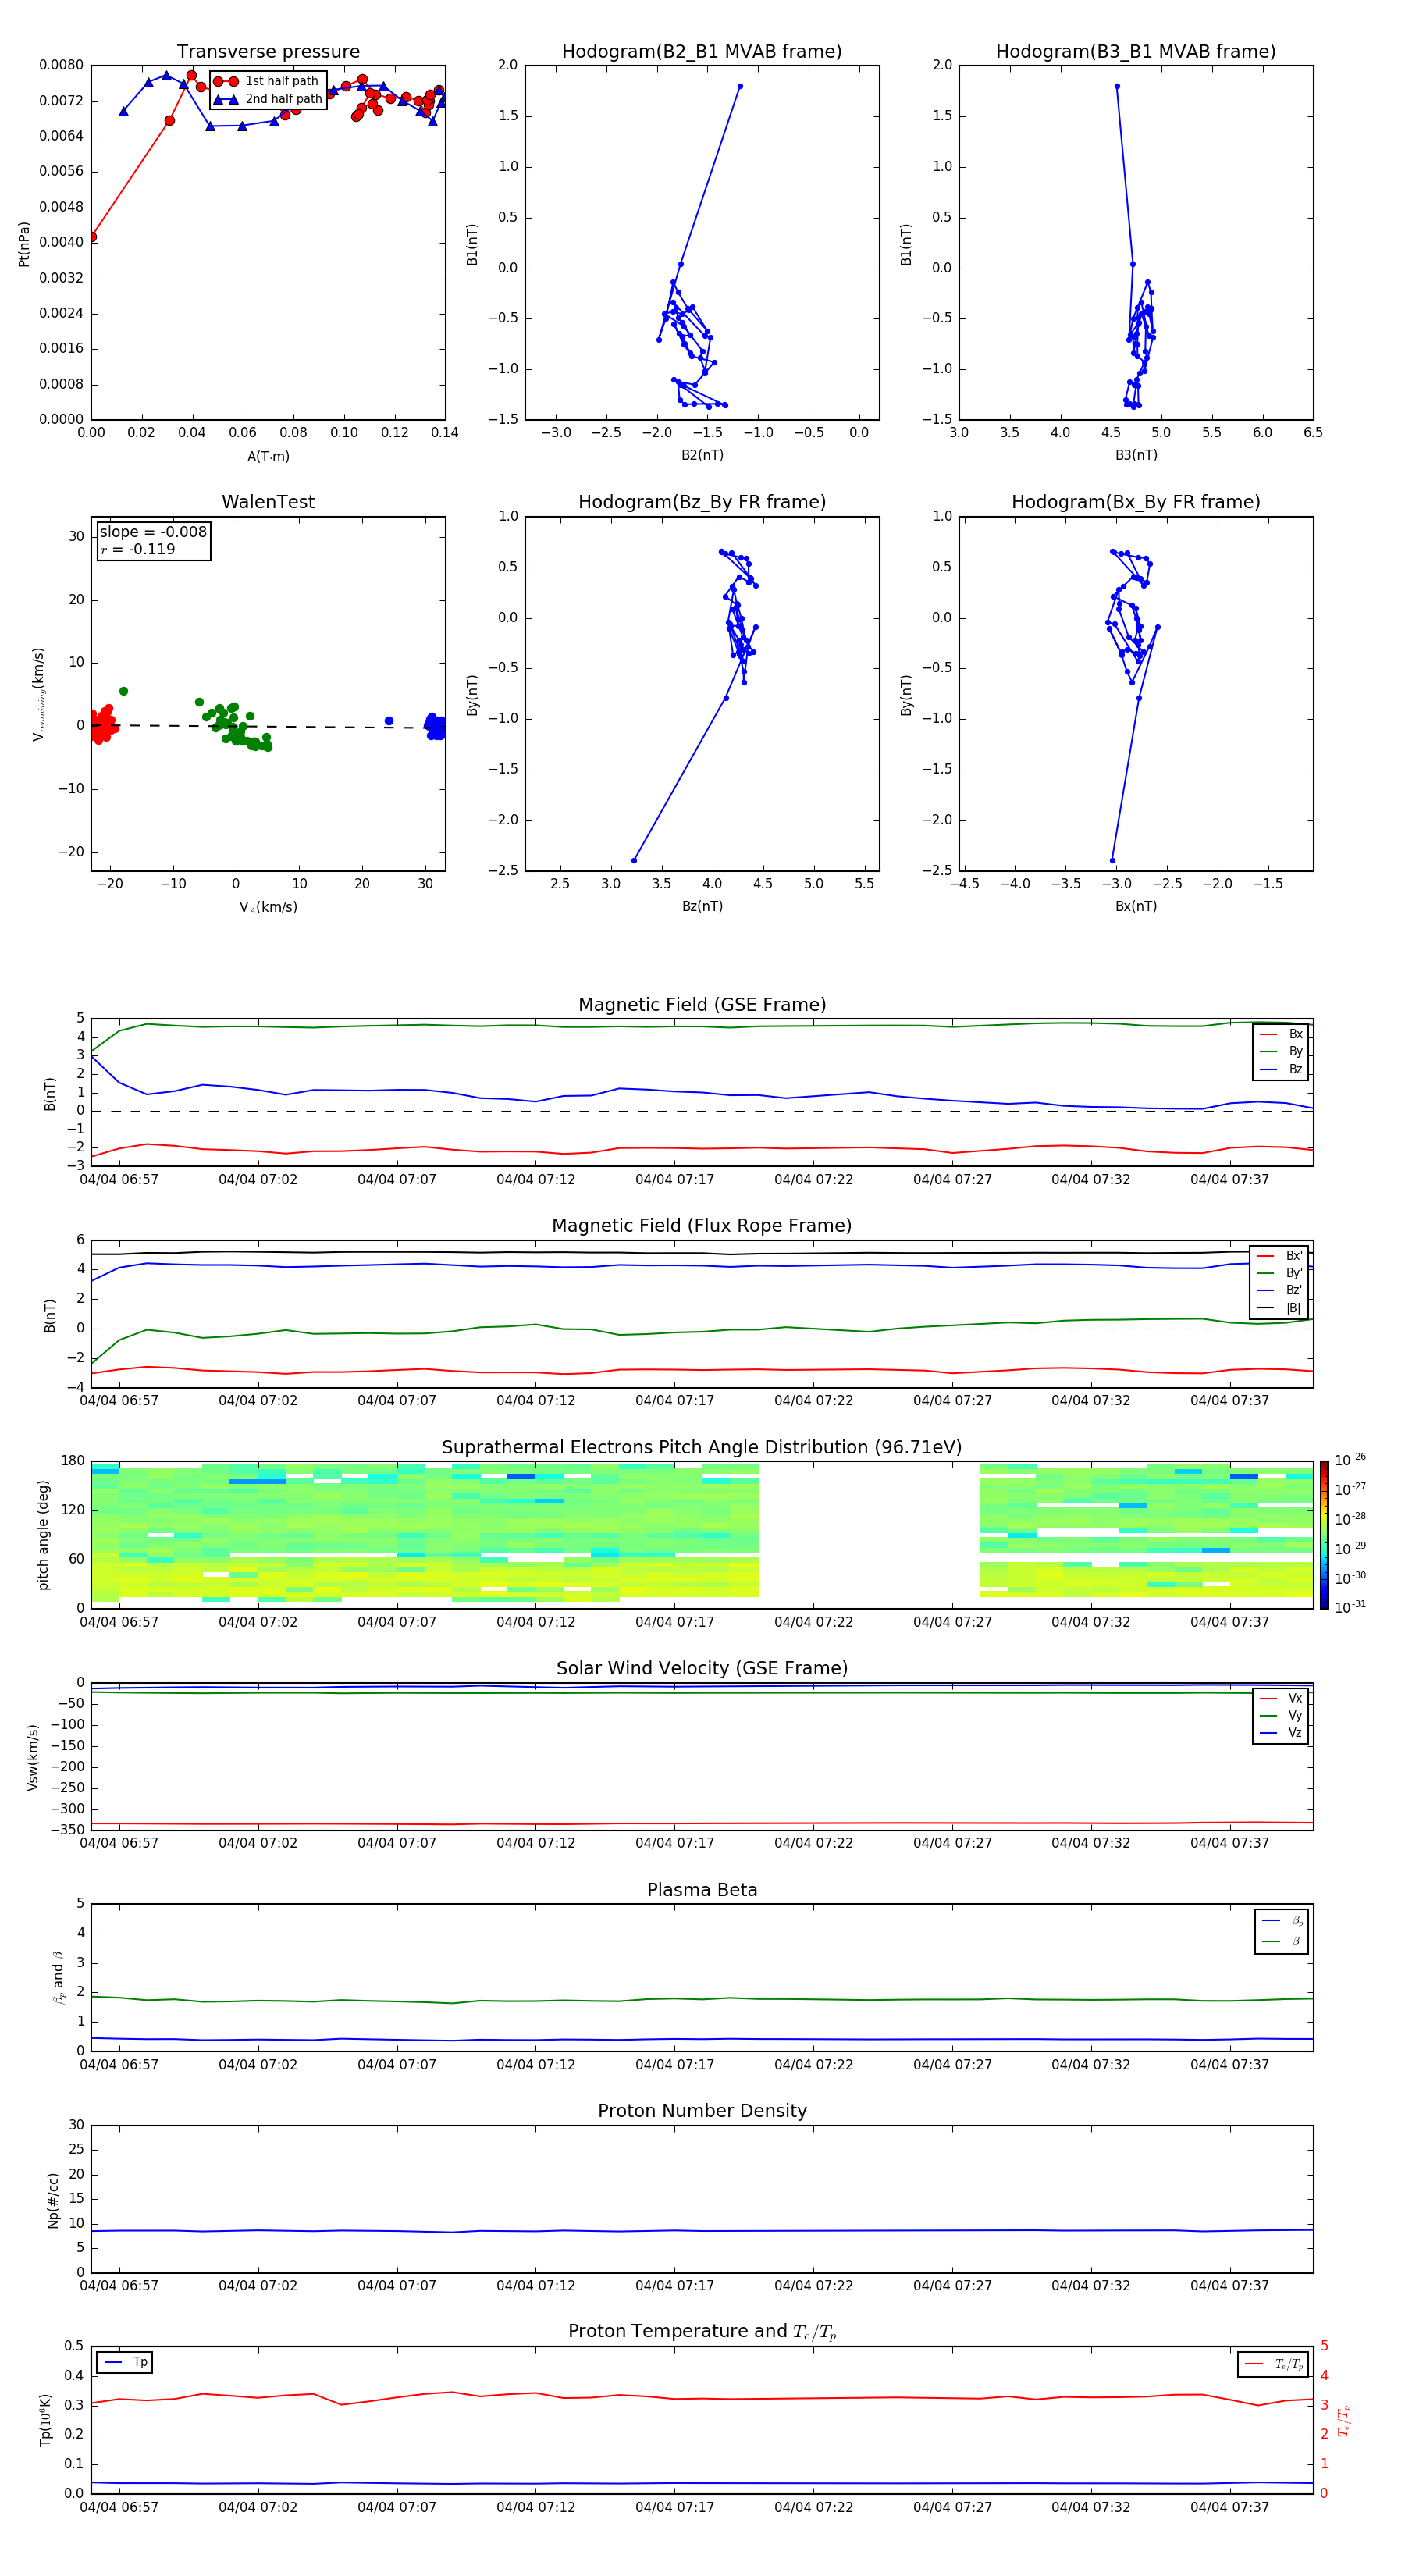Click the 'Plasma Beta' title
1405x2576 pixels.
pos(702,1890)
